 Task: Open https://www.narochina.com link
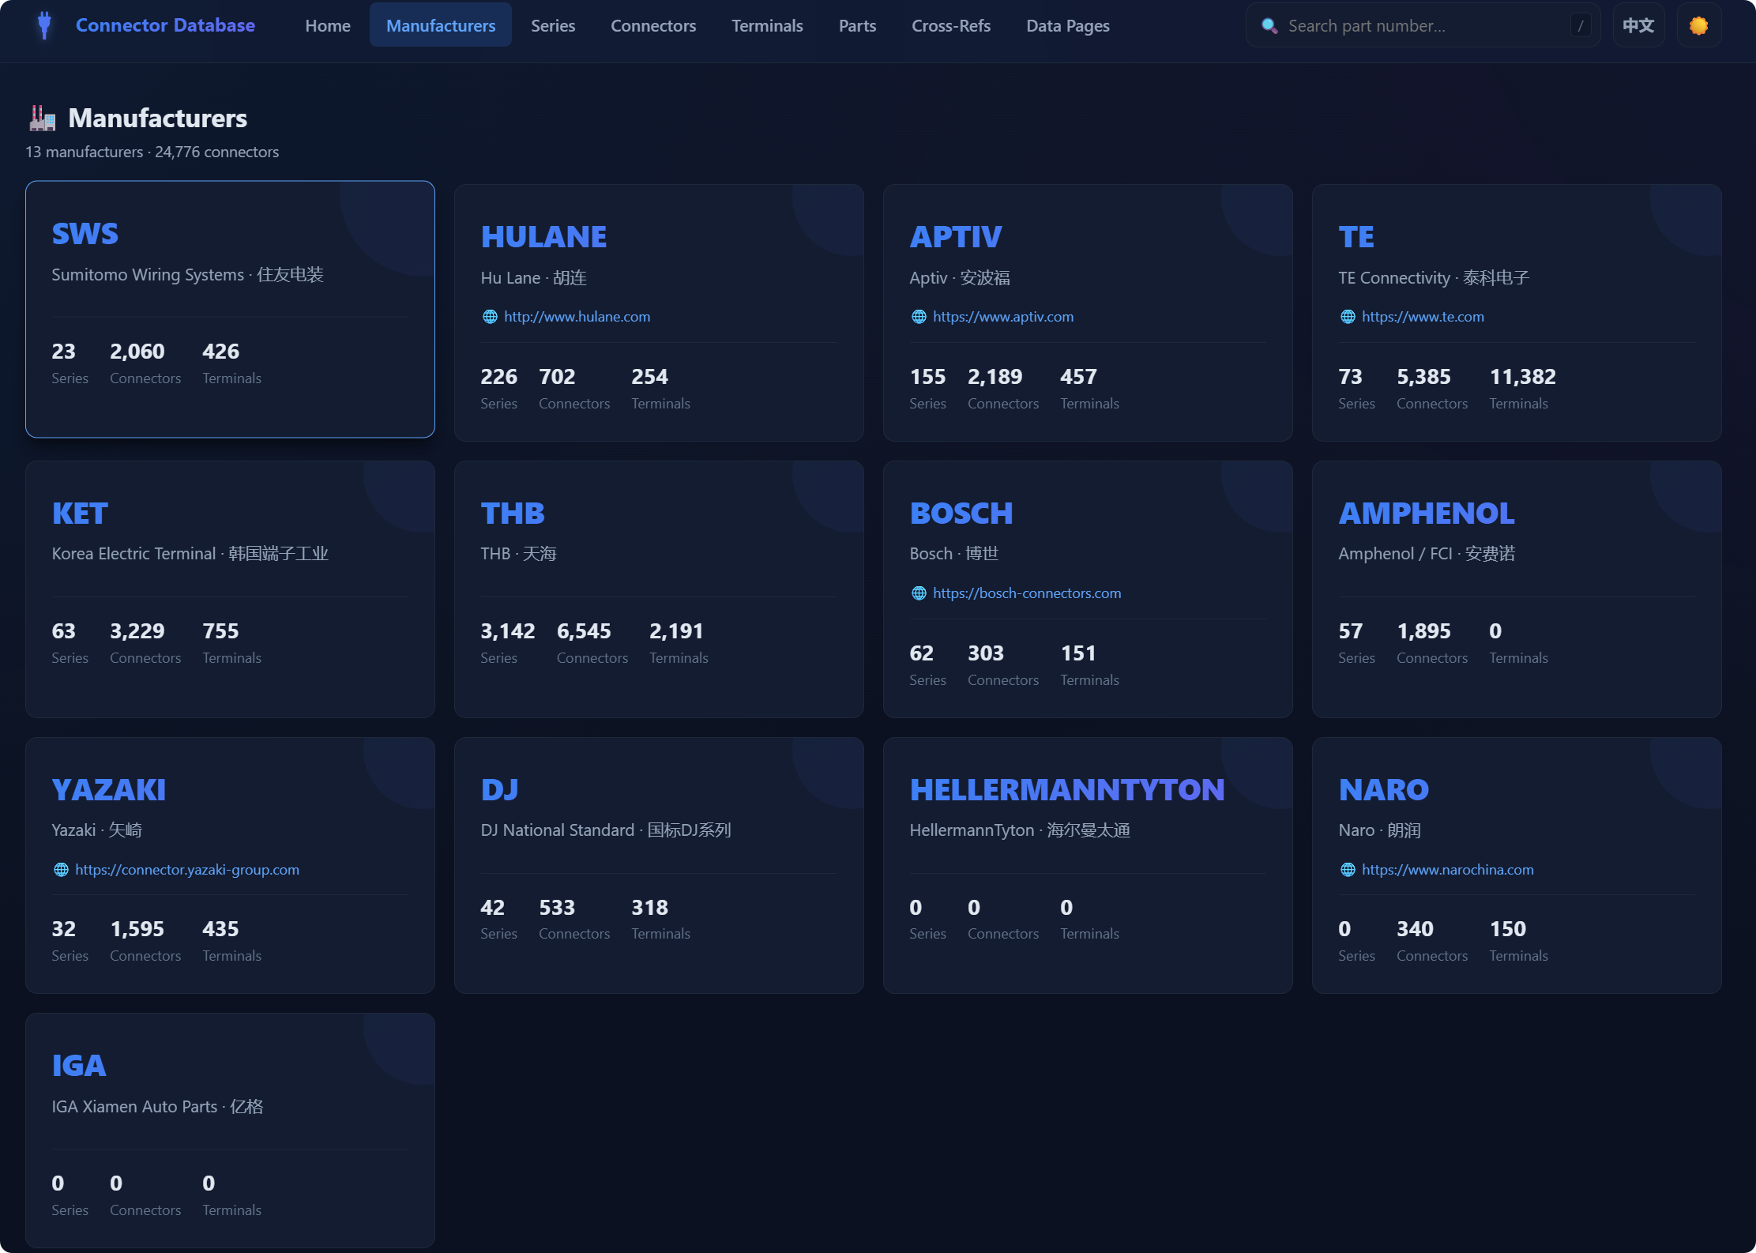(x=1448, y=870)
